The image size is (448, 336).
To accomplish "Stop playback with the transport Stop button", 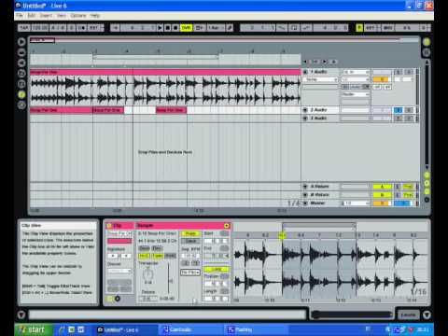I will pyautogui.click(x=168, y=28).
